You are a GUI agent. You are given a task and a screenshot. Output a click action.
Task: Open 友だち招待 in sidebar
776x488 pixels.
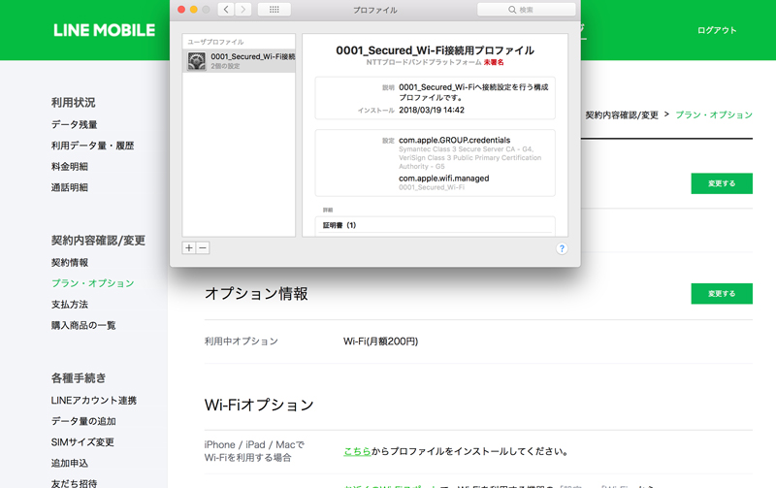pos(75,483)
